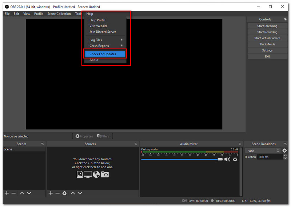Click the camera icon in Sources
The width and height of the screenshot is (291, 207).
tap(105, 174)
